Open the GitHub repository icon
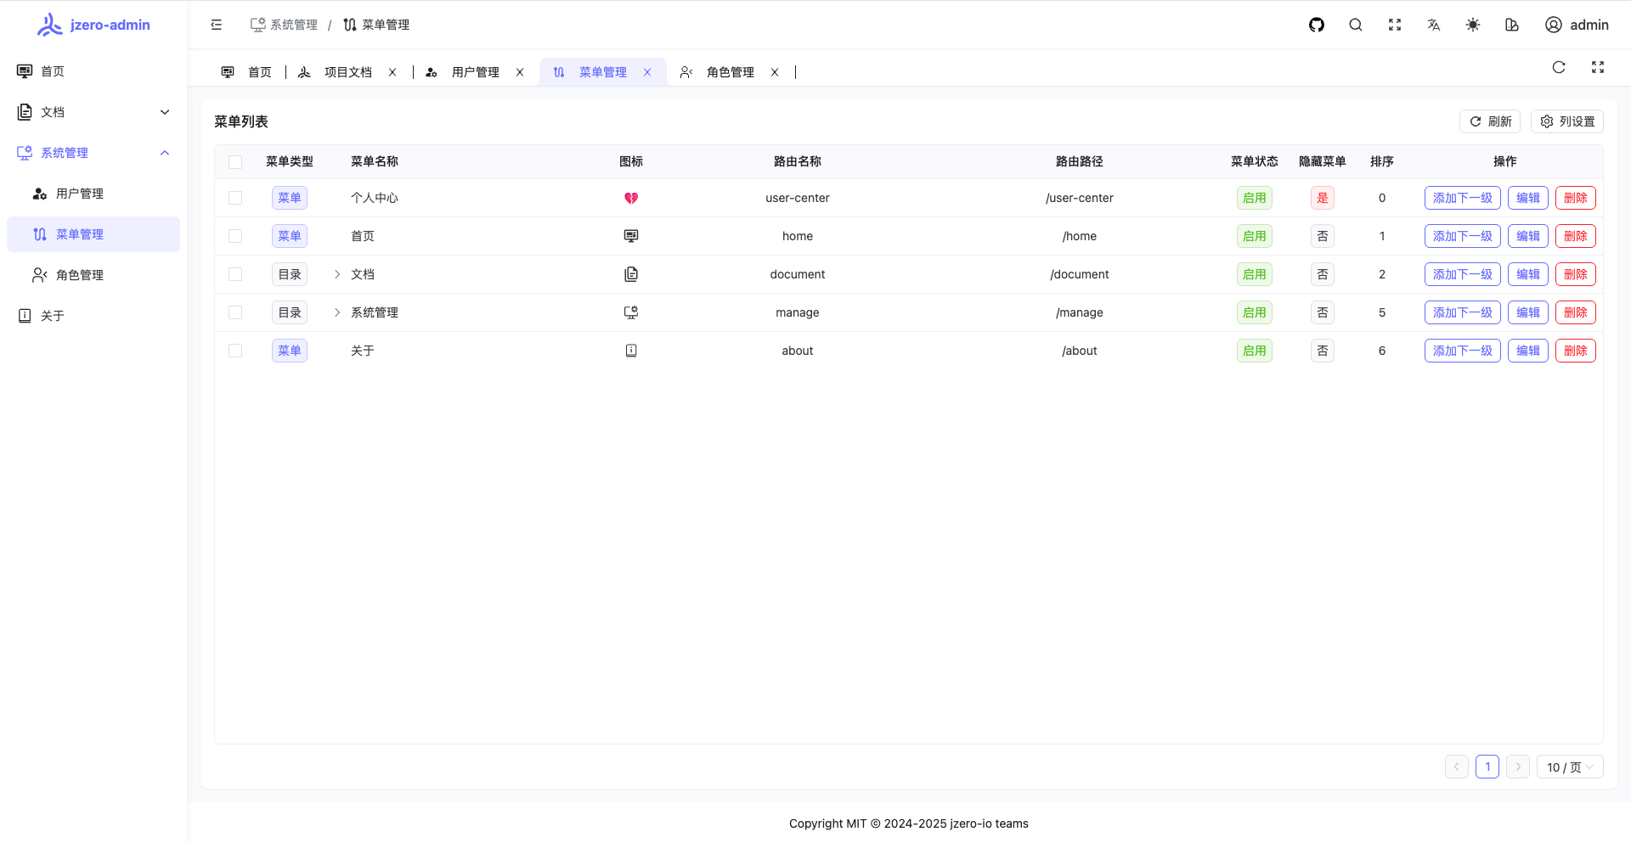1631x843 pixels. (x=1317, y=25)
